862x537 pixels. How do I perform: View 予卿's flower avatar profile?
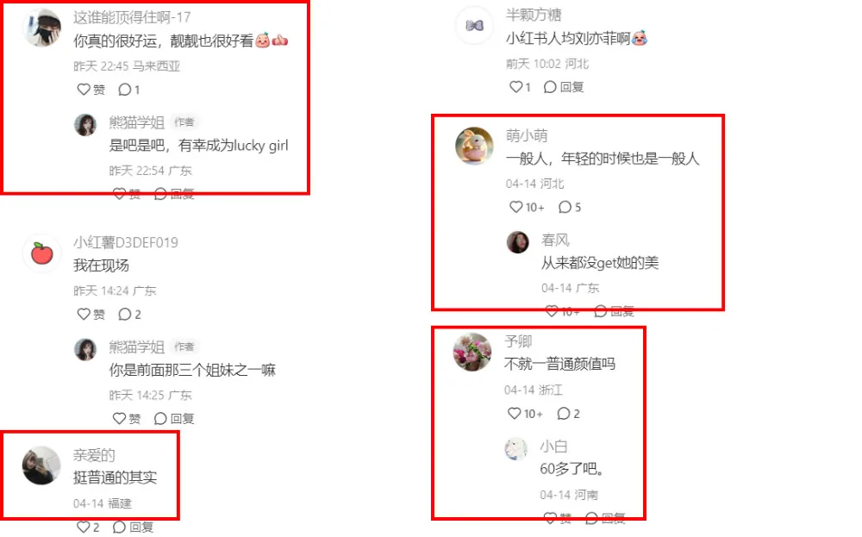472,353
